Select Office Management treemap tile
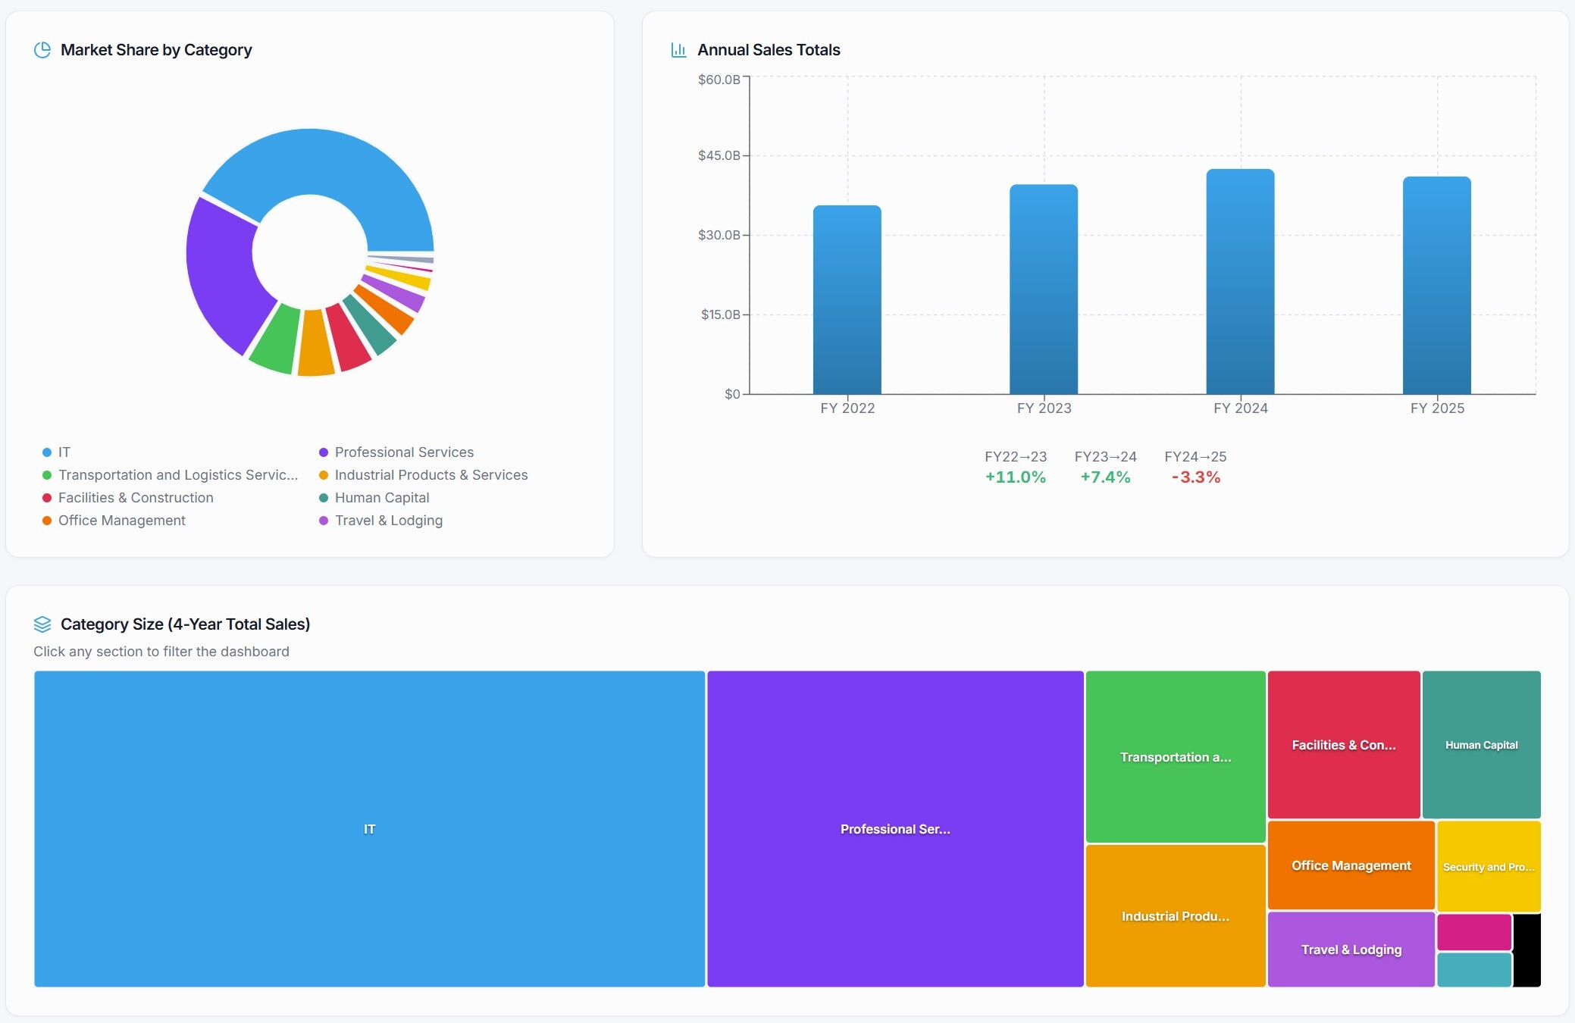The width and height of the screenshot is (1575, 1023). coord(1351,865)
